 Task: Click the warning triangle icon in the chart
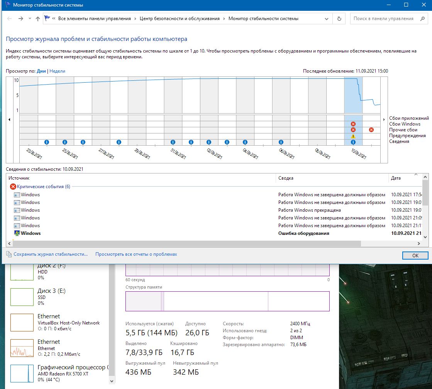coord(353,136)
